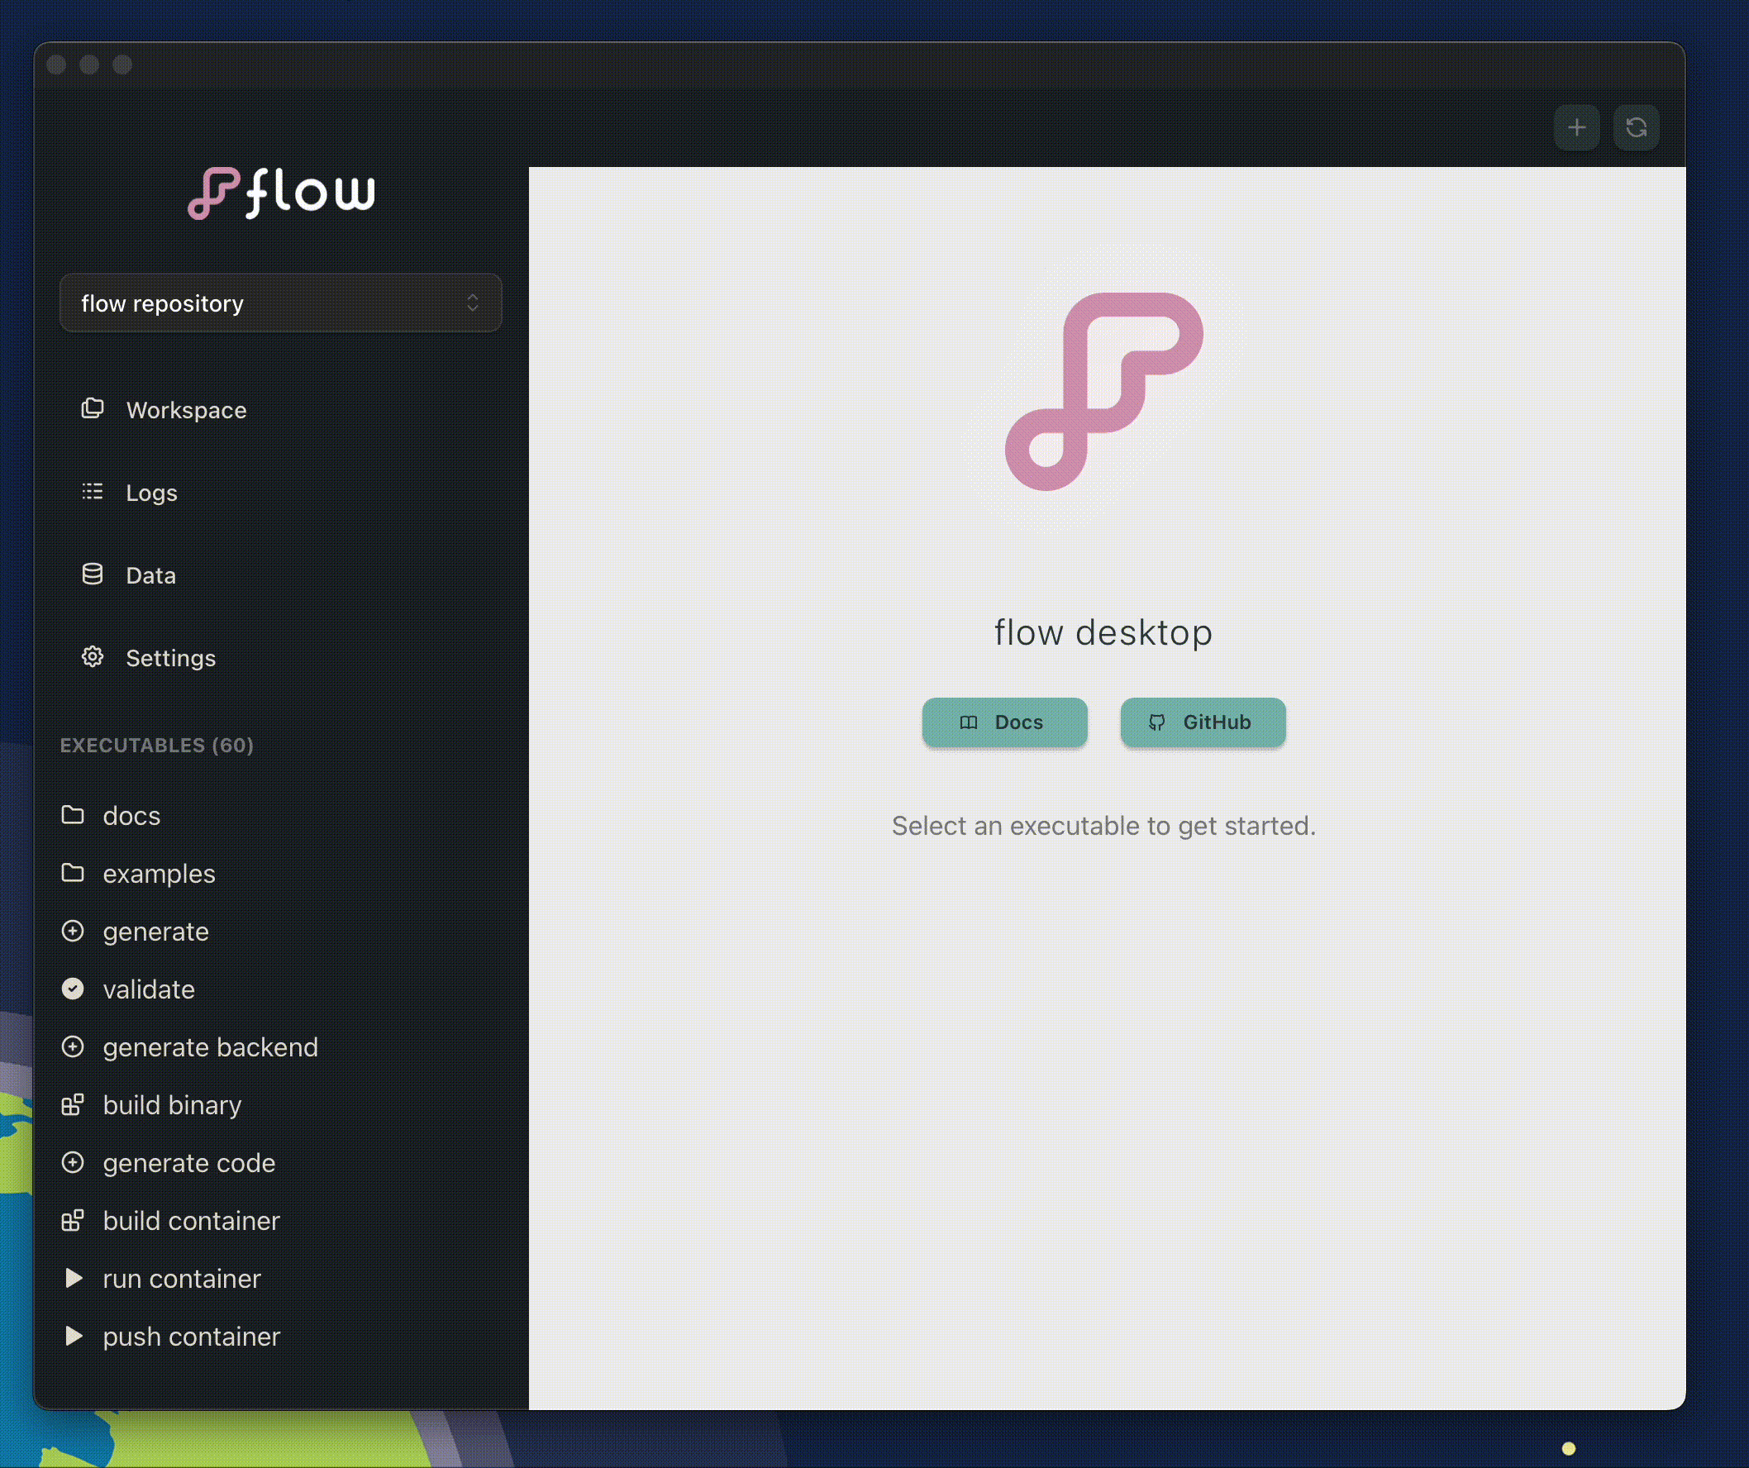
Task: Select the push container executable
Action: click(281, 1337)
